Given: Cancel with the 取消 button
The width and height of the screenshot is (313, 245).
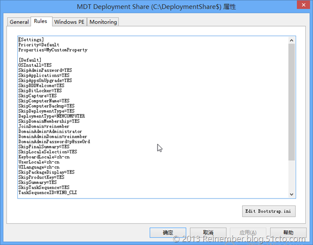Looking at the screenshot, I should tap(208, 233).
